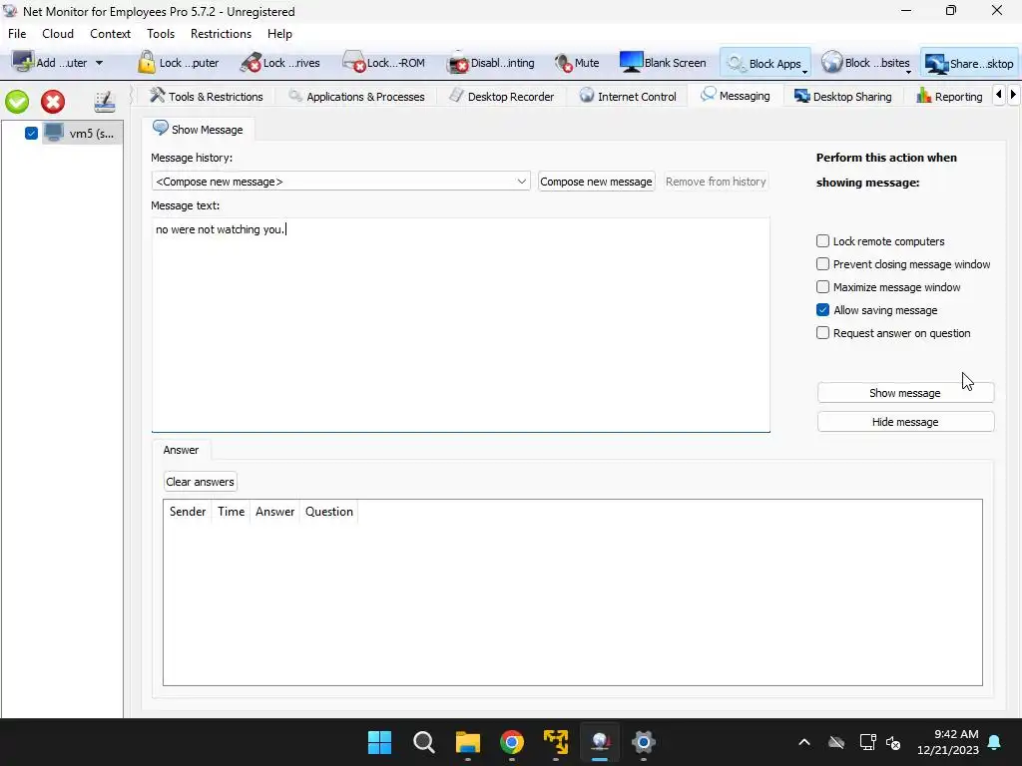Click the Show message button

click(x=905, y=393)
